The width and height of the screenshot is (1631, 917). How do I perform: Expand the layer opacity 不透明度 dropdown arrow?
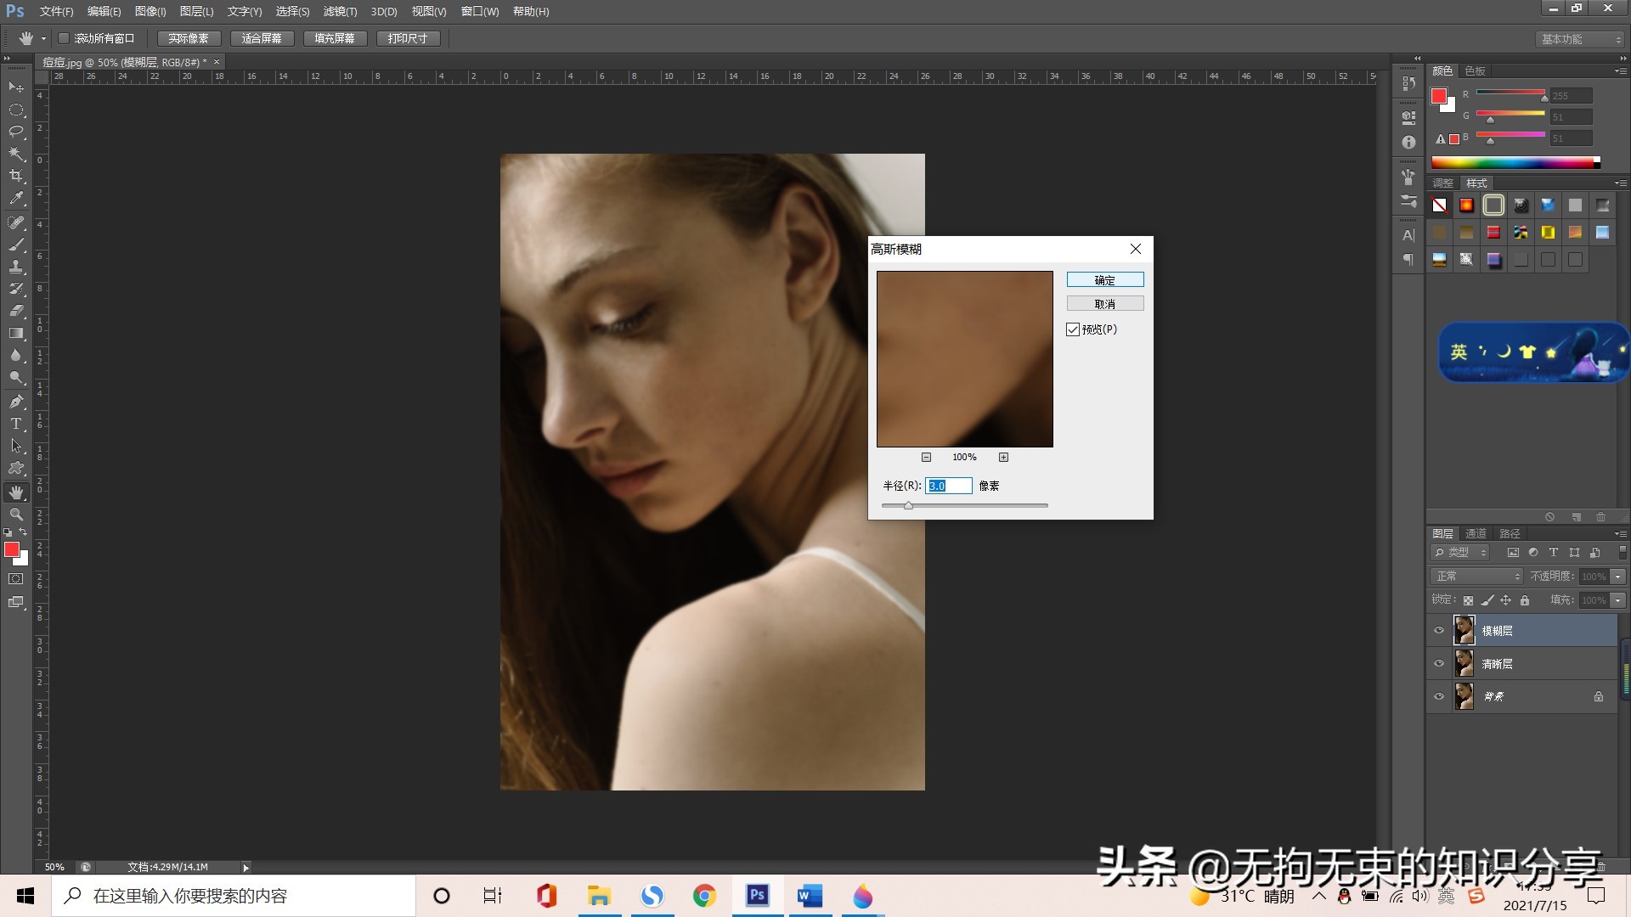1617,577
